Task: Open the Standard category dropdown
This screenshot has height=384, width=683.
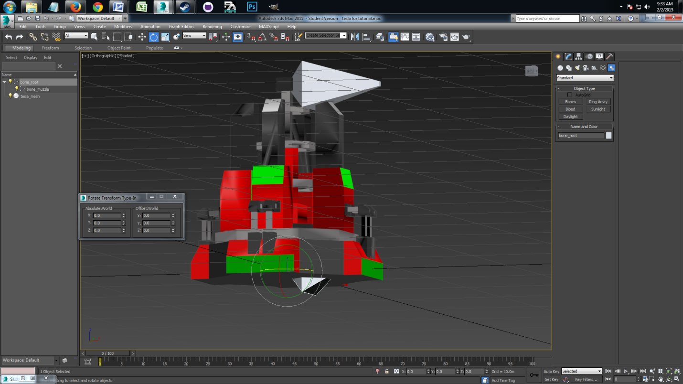Action: (x=585, y=77)
